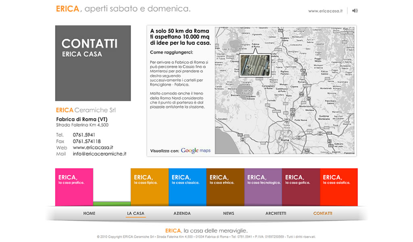Open the AZIENDA menu item

(182, 213)
